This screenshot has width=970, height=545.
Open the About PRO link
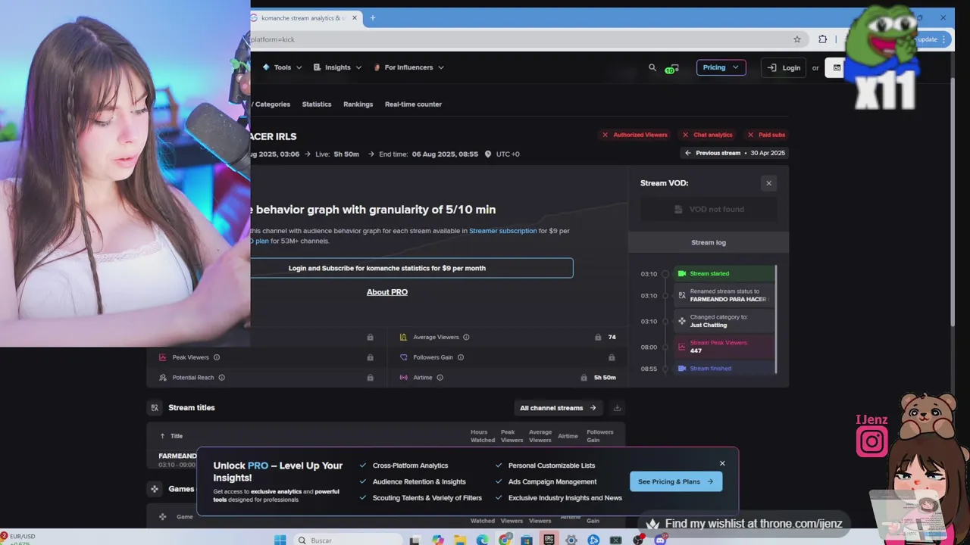click(x=387, y=292)
